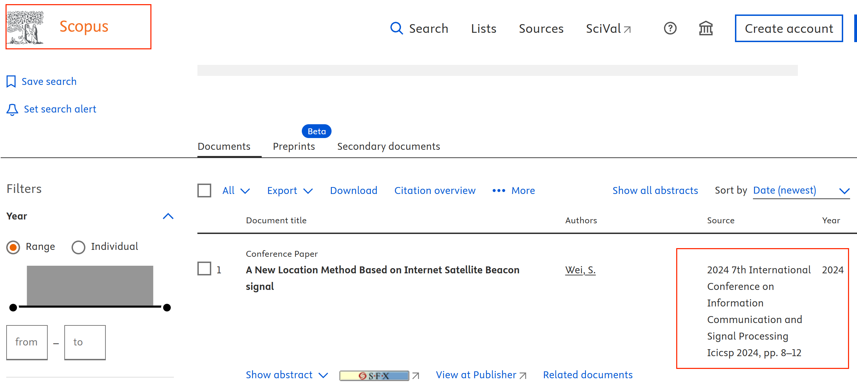The height and width of the screenshot is (391, 857).
Task: Click the 'to' year input field
Action: 85,342
